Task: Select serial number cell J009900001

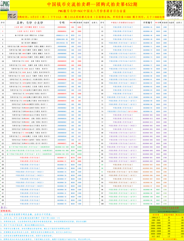Action: (x=62, y=27)
